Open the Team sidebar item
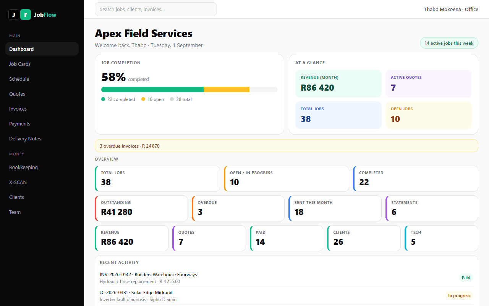This screenshot has height=306, width=489. click(42, 212)
